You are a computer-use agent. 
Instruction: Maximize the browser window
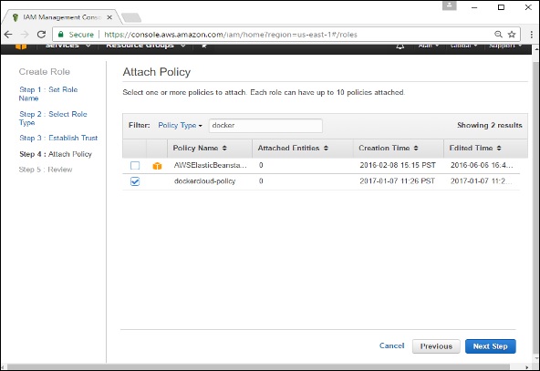point(501,7)
